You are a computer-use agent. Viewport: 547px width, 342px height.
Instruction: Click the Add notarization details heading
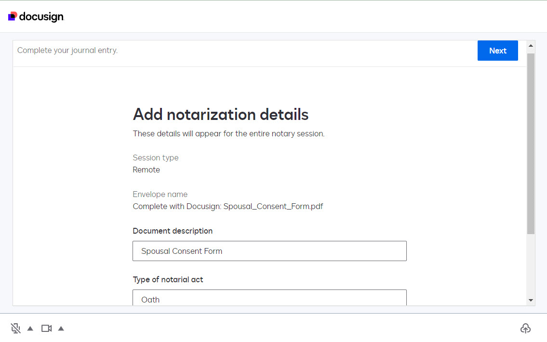(221, 115)
